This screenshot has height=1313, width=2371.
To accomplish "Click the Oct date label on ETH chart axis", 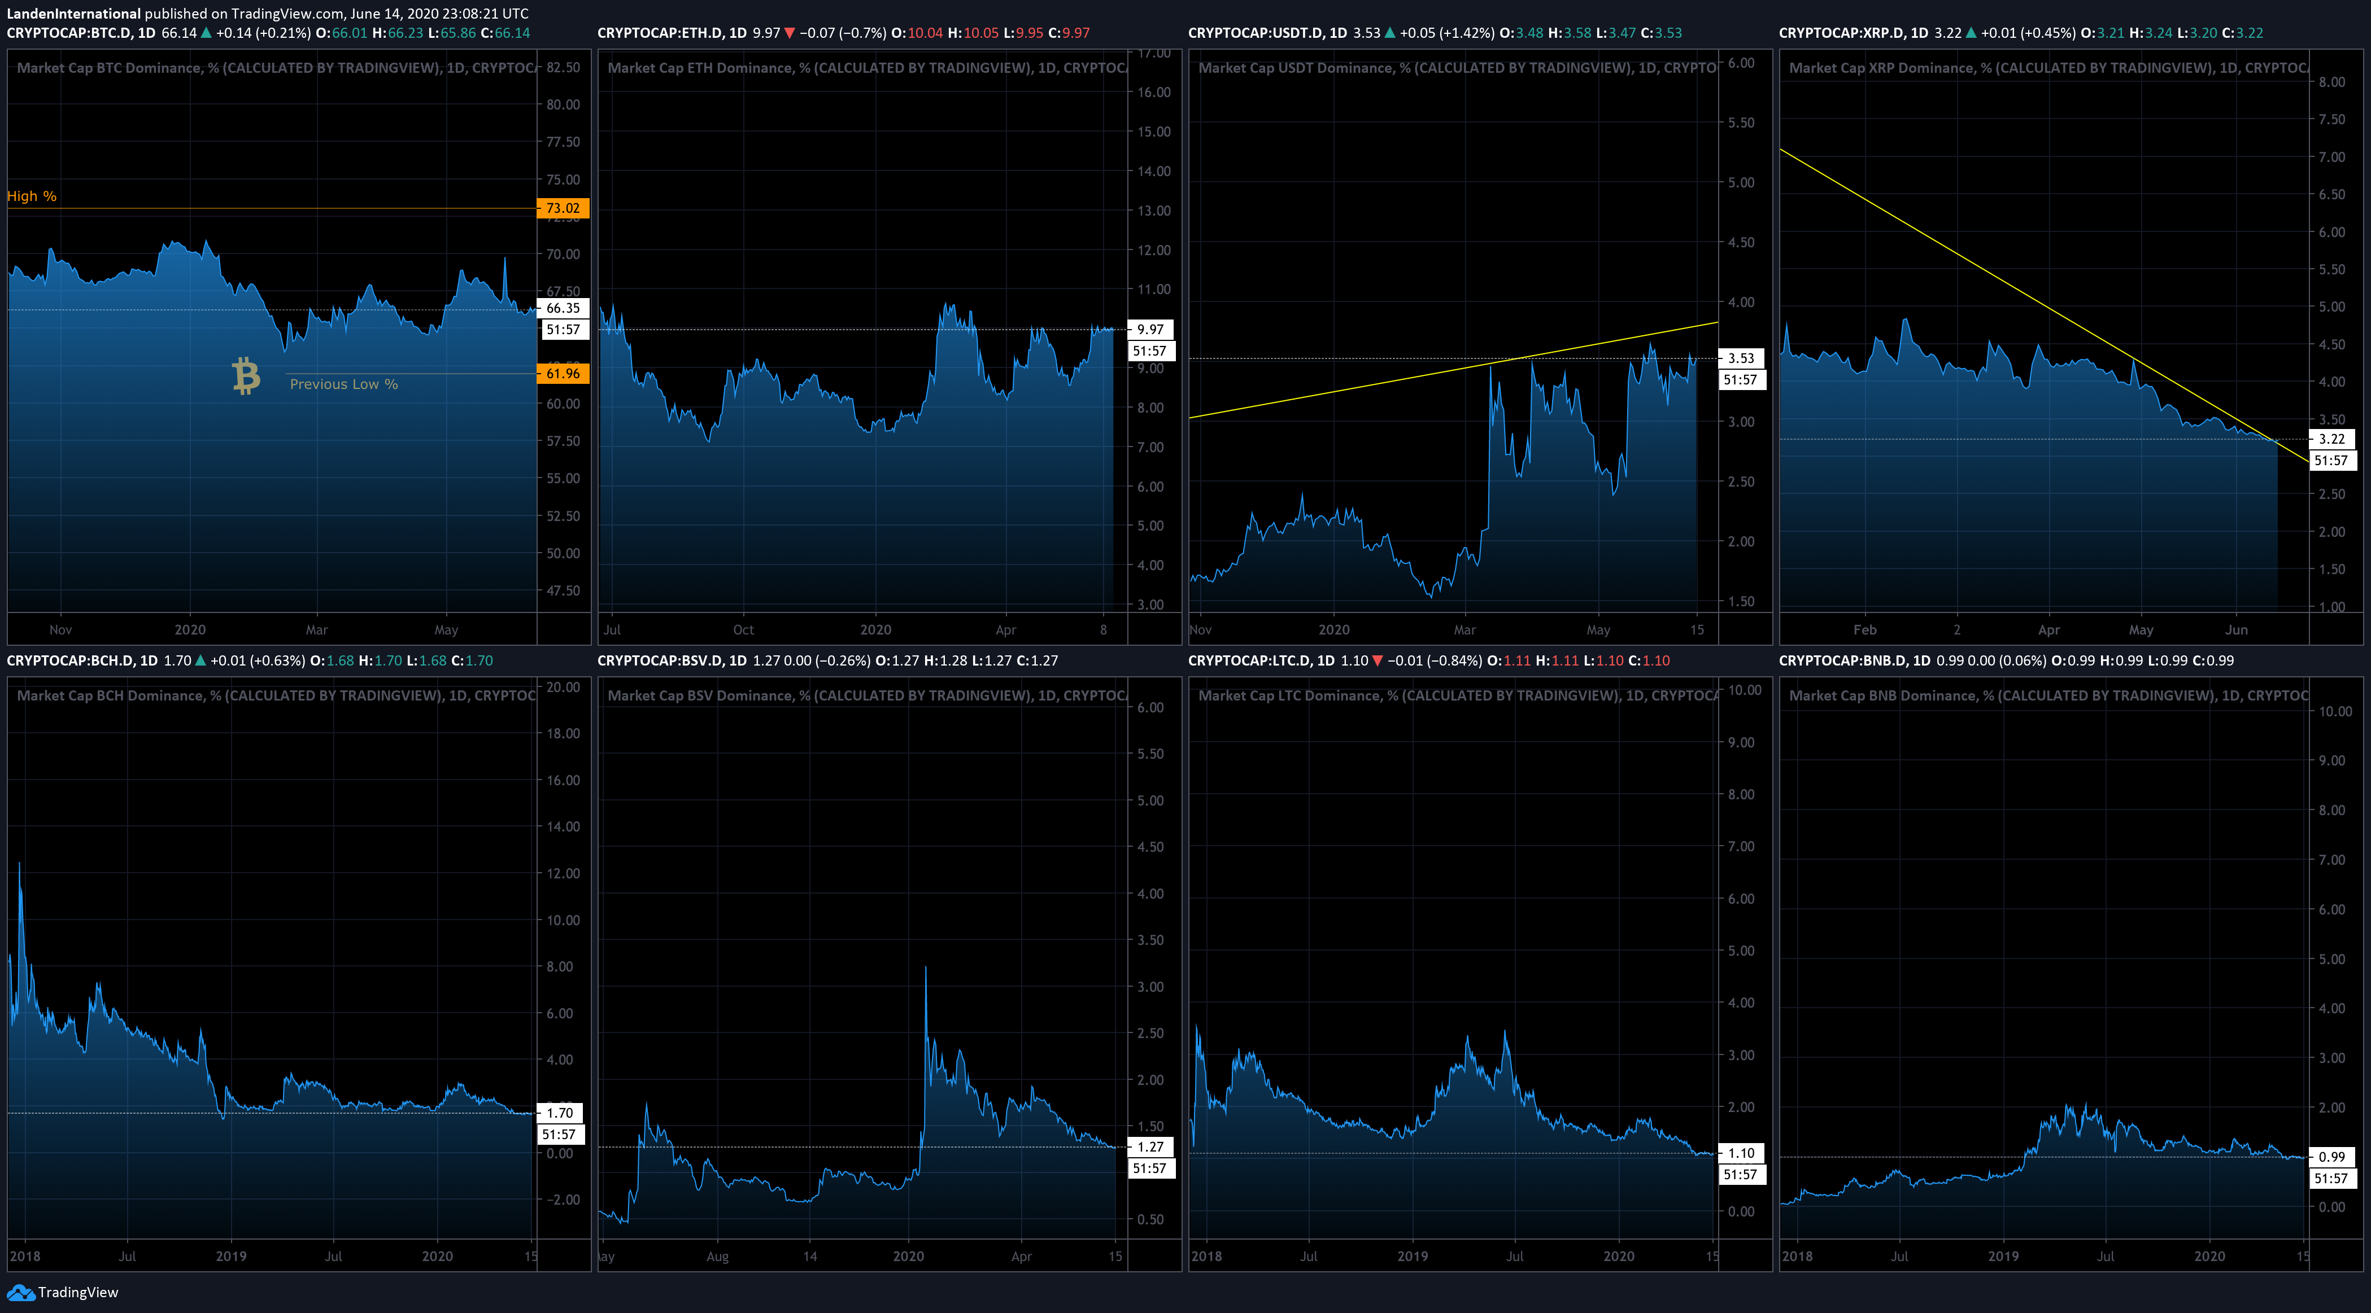I will (x=743, y=631).
